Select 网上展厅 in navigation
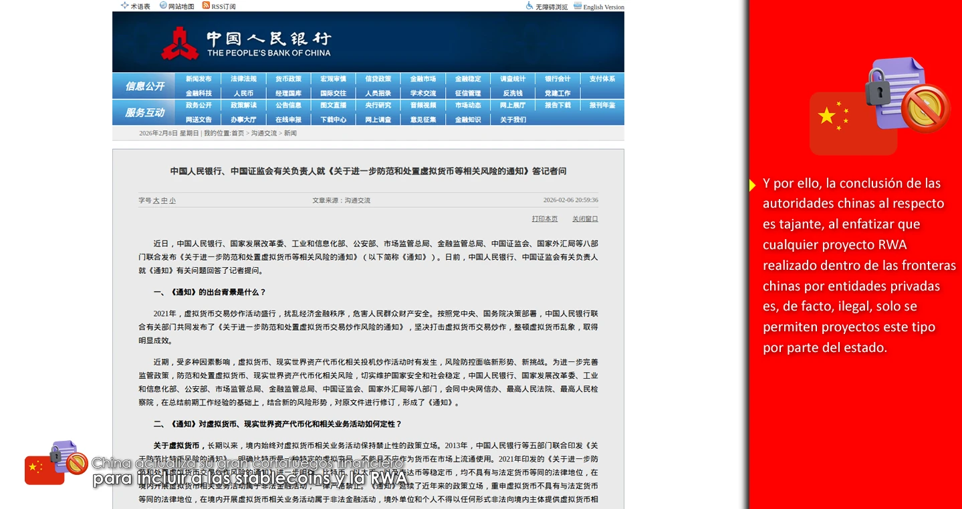This screenshot has width=962, height=509. [513, 105]
